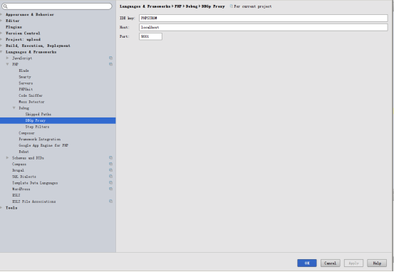Expand the Schemas and DTDs arrow
This screenshot has height=272, width=394.
(8, 158)
